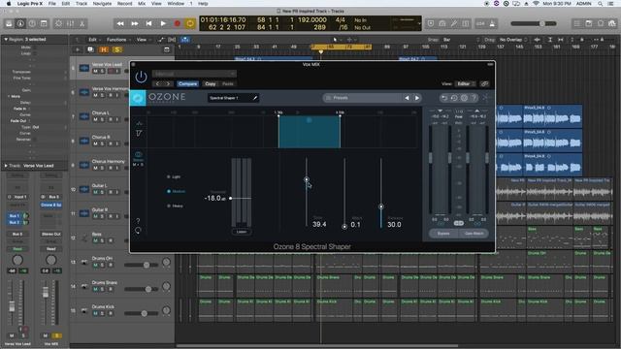Rename module via pencil icon beside Spectral Shaper 1

[x=255, y=98]
